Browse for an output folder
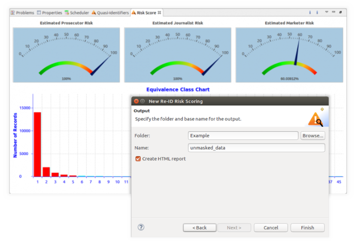358x247 pixels. (312, 135)
